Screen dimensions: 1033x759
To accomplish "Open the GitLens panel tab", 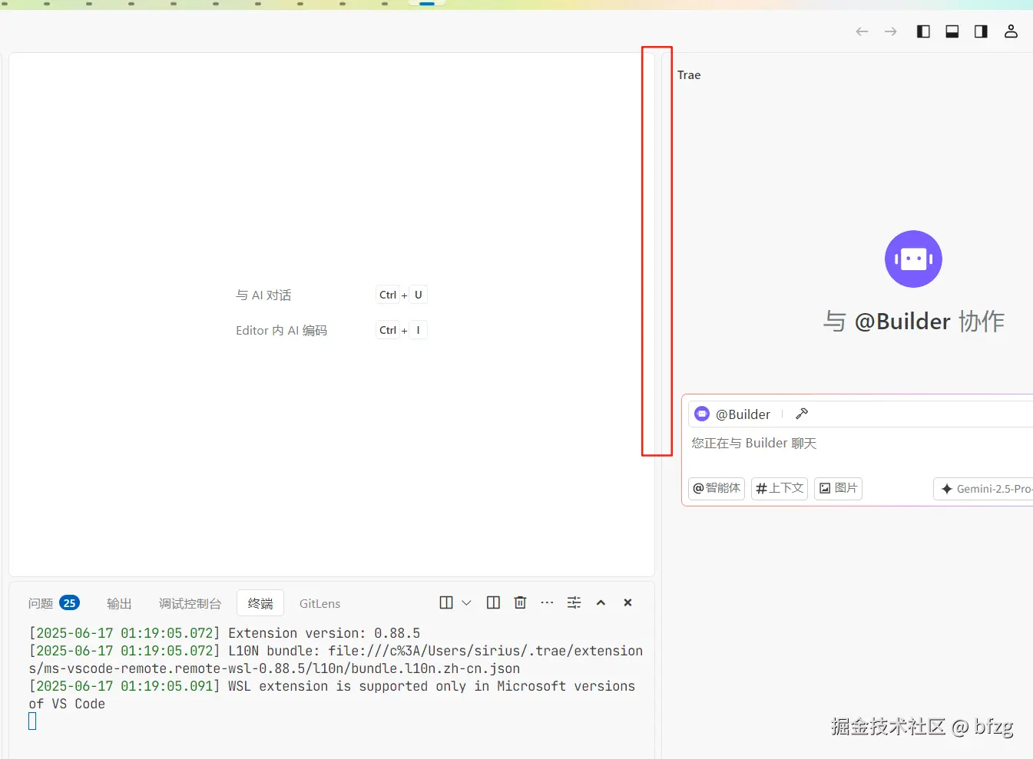I will [x=320, y=603].
